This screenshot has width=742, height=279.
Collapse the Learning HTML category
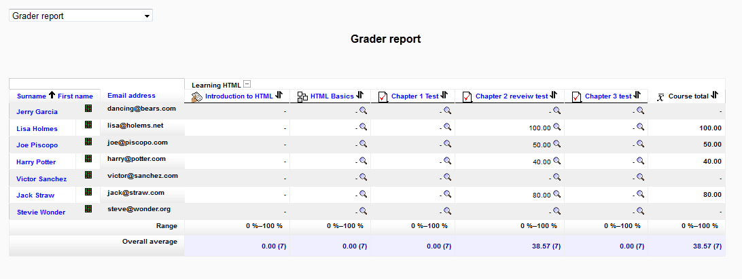(247, 85)
